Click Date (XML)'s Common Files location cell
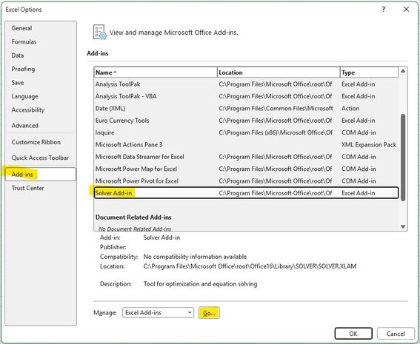 [276, 108]
